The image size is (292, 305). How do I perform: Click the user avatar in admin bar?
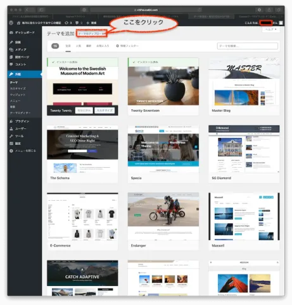point(281,23)
